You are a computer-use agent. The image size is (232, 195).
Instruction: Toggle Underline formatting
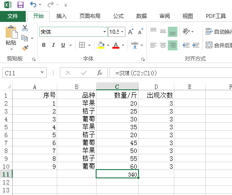tap(63, 45)
